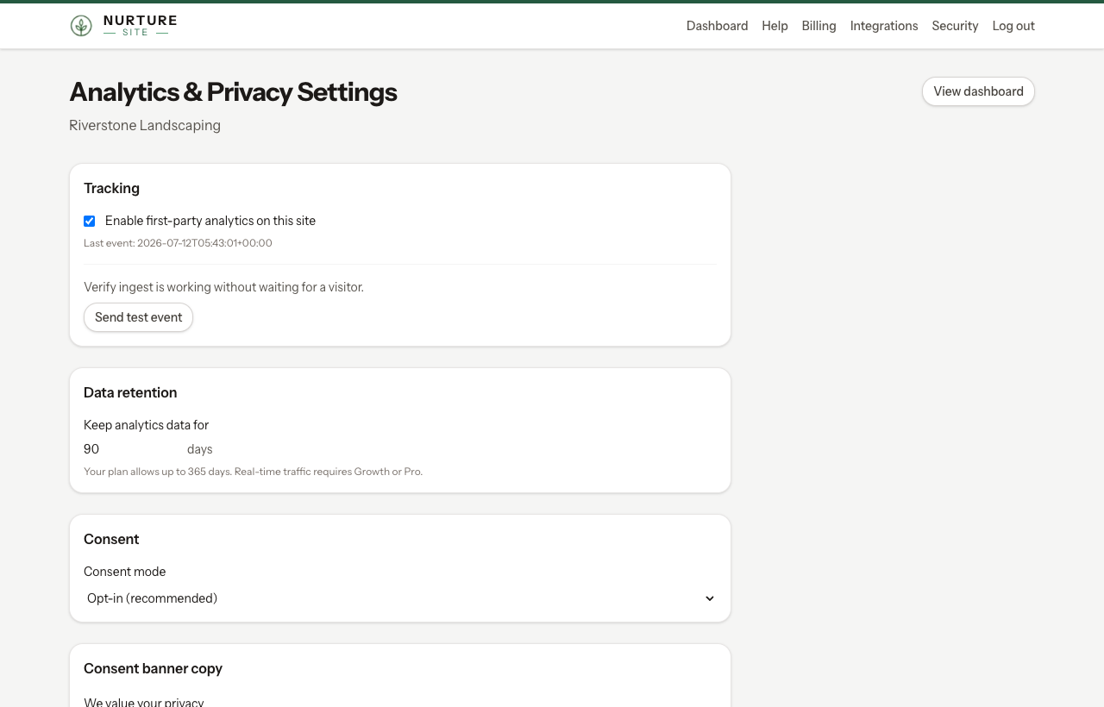Click the Last event timestamp text
The height and width of the screenshot is (707, 1104).
point(178,243)
